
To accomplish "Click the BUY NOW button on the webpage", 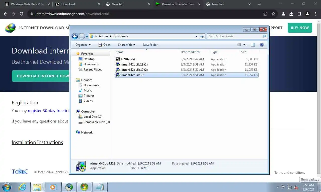I will click(300, 28).
